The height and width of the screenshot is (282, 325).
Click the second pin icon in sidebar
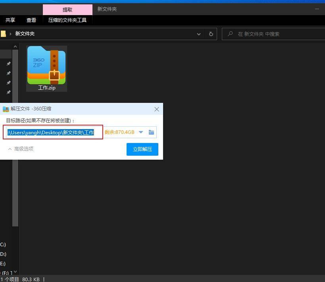point(8,73)
